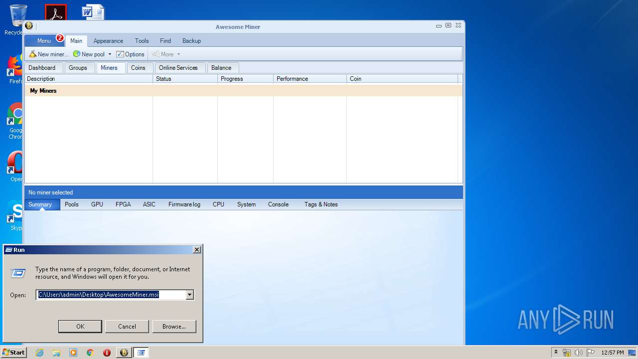Click Cancel in the Run dialog
Image resolution: width=638 pixels, height=359 pixels.
(x=127, y=327)
